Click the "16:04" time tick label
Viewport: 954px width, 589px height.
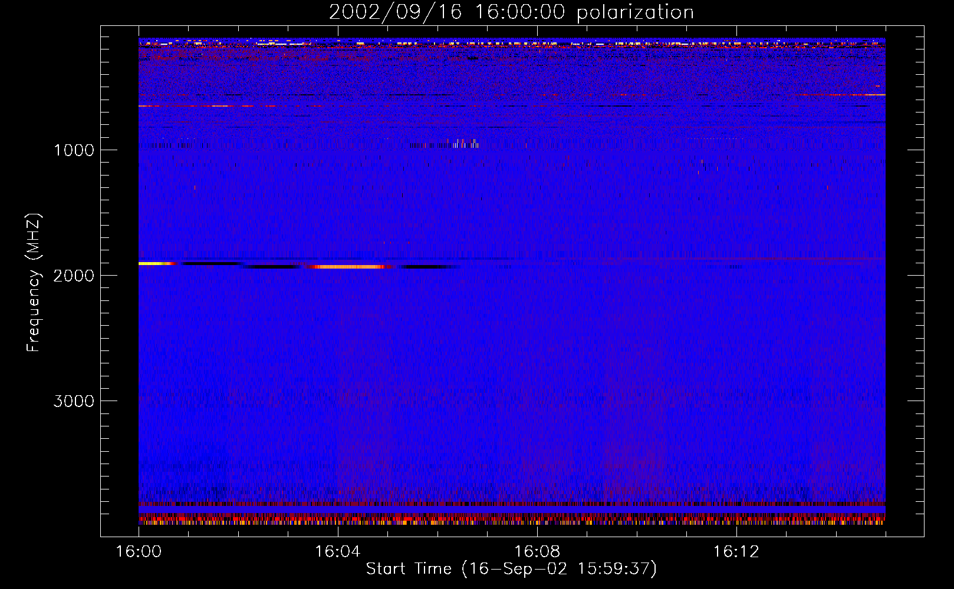tap(338, 552)
